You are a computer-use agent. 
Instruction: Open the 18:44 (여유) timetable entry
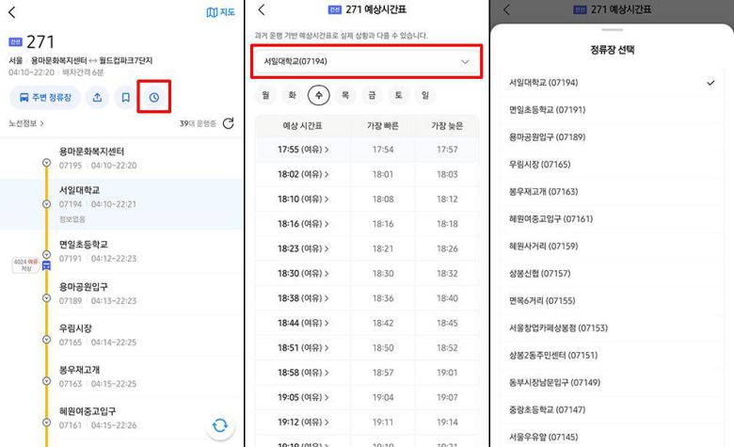click(303, 323)
